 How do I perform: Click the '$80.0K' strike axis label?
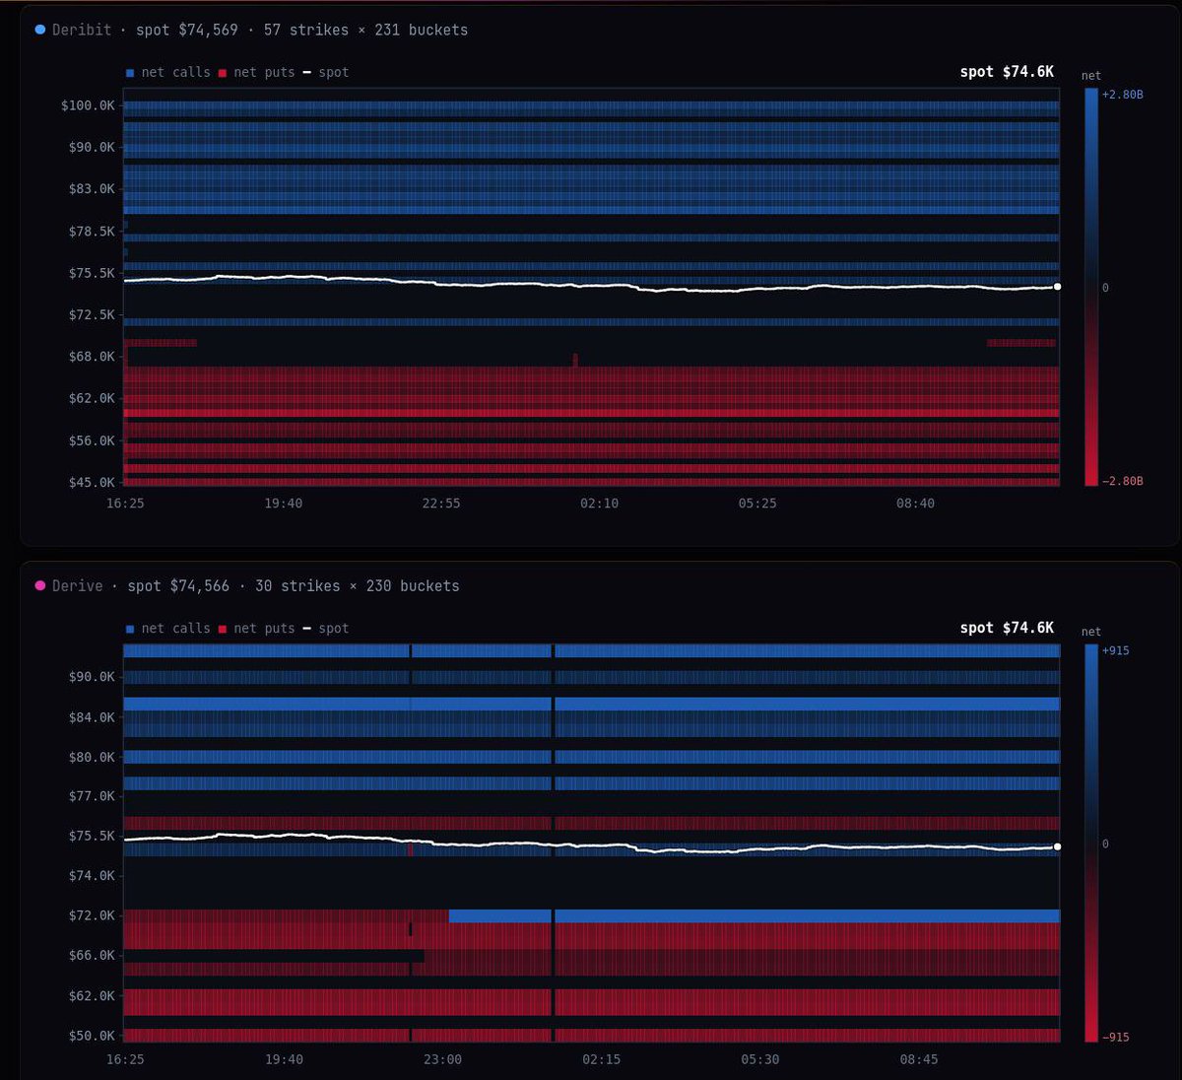(x=92, y=758)
